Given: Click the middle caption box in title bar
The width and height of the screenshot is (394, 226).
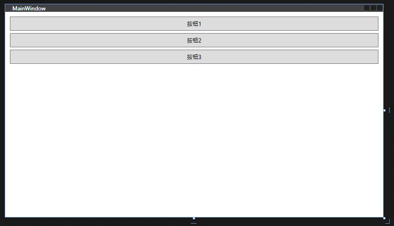Looking at the screenshot, I should pyautogui.click(x=373, y=8).
